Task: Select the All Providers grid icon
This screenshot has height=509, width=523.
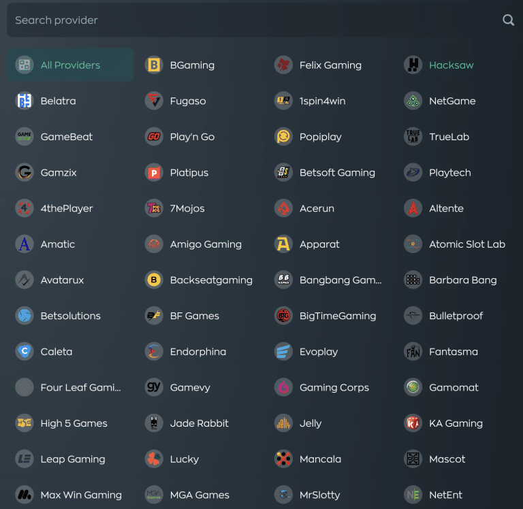Action: click(x=25, y=65)
